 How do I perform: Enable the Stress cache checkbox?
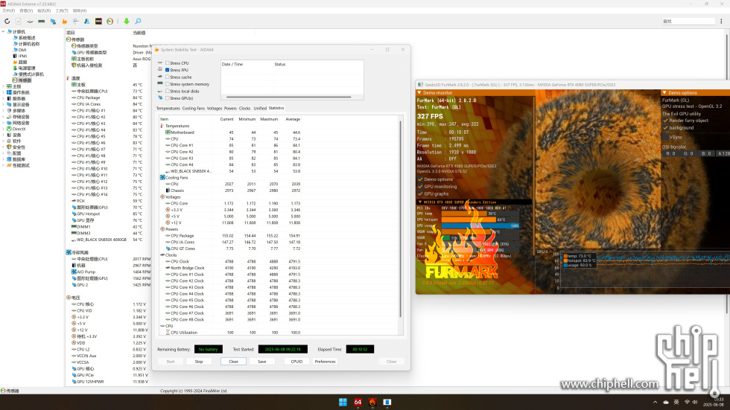pyautogui.click(x=167, y=77)
